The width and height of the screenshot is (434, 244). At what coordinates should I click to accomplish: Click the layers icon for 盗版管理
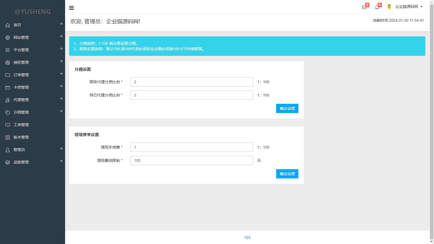tap(8, 162)
